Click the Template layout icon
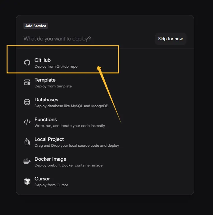Screen dimensions: 213x215 tap(27, 82)
